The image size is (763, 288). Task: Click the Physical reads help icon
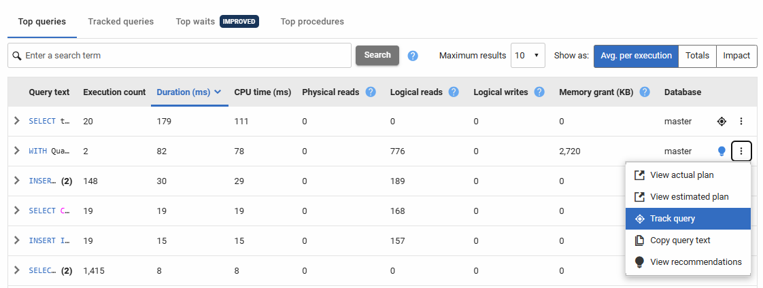tap(371, 92)
